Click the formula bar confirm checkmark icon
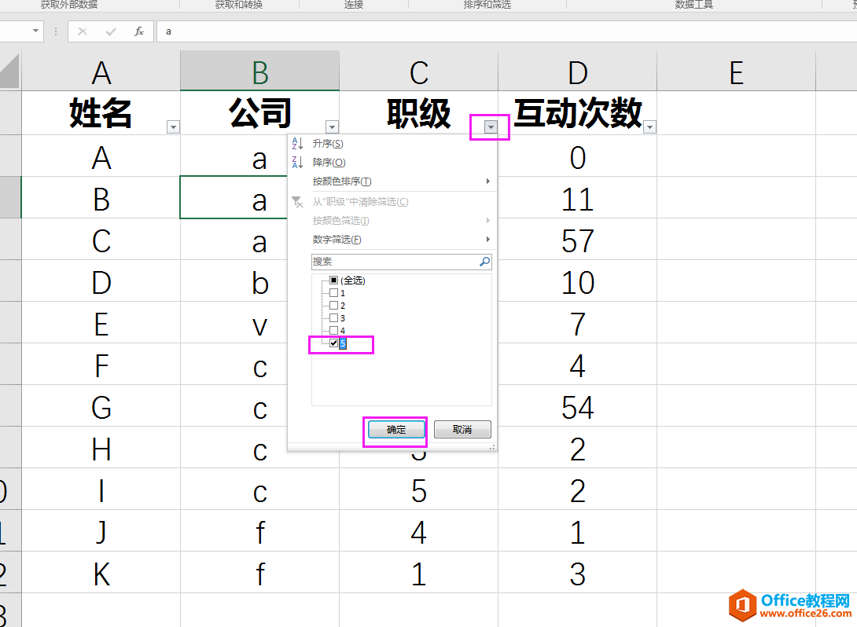Screen dimensions: 857x627 [111, 31]
